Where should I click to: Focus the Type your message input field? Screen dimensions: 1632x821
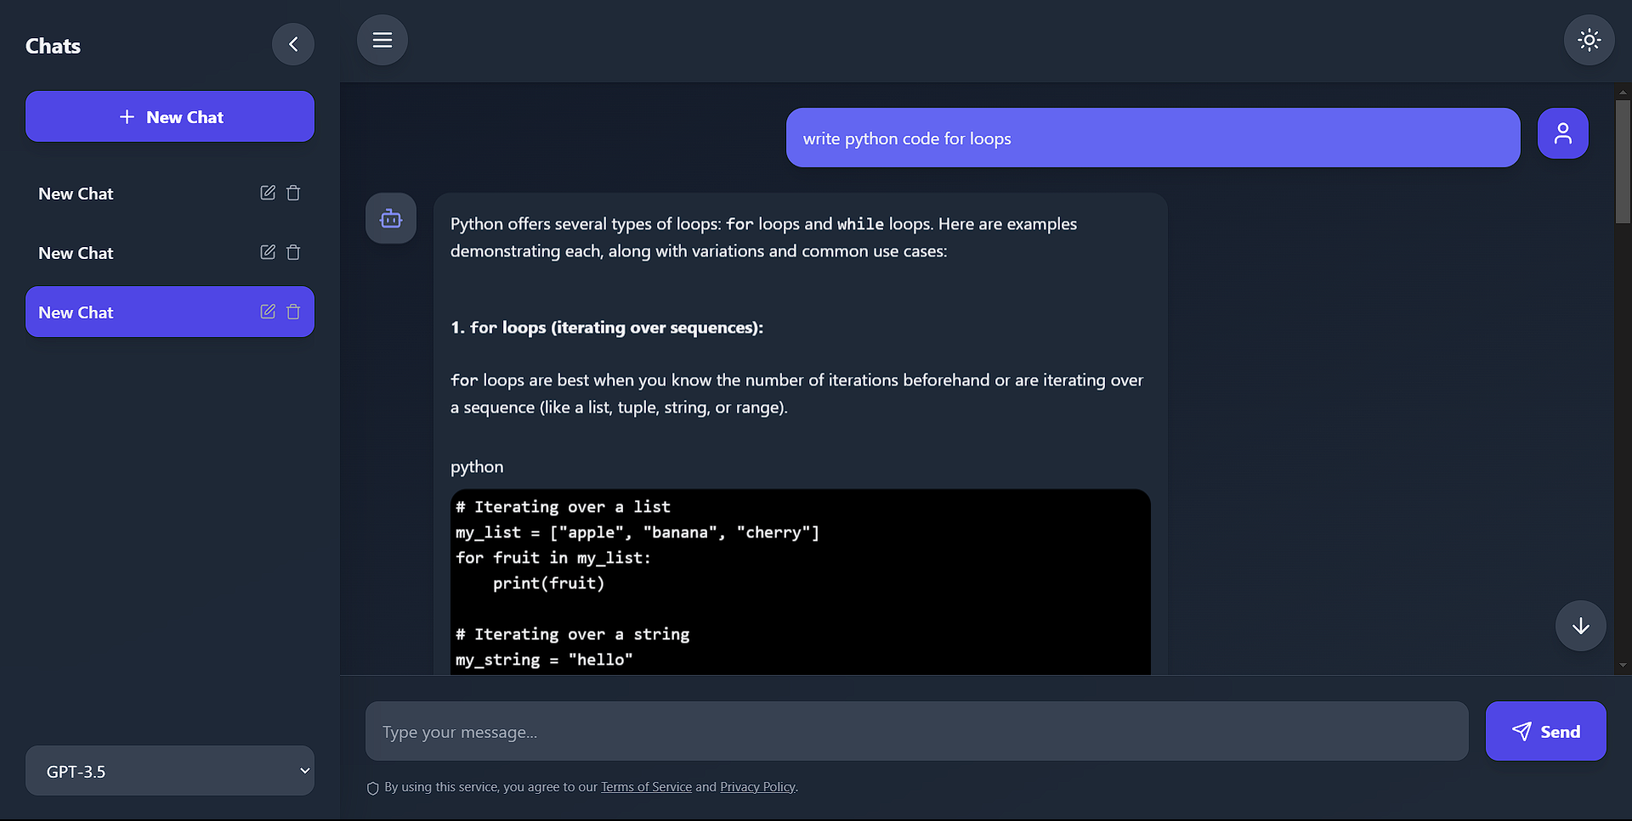click(915, 731)
